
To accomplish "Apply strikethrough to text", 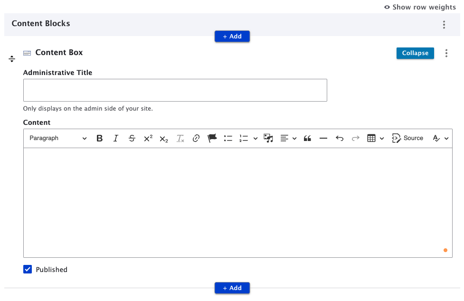I will [132, 138].
